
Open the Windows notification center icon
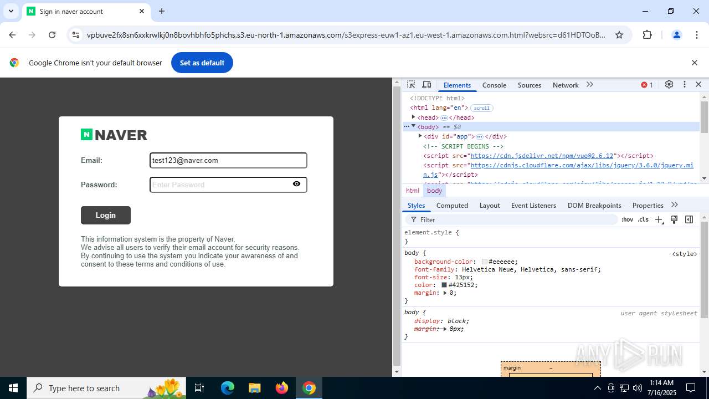click(x=691, y=388)
